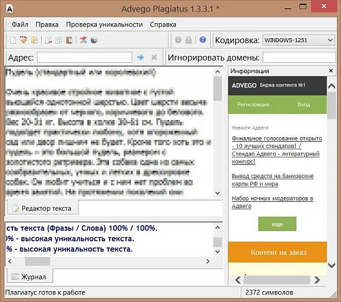Start the deep check yin-yang icon
The image size is (341, 302).
coord(94,40)
